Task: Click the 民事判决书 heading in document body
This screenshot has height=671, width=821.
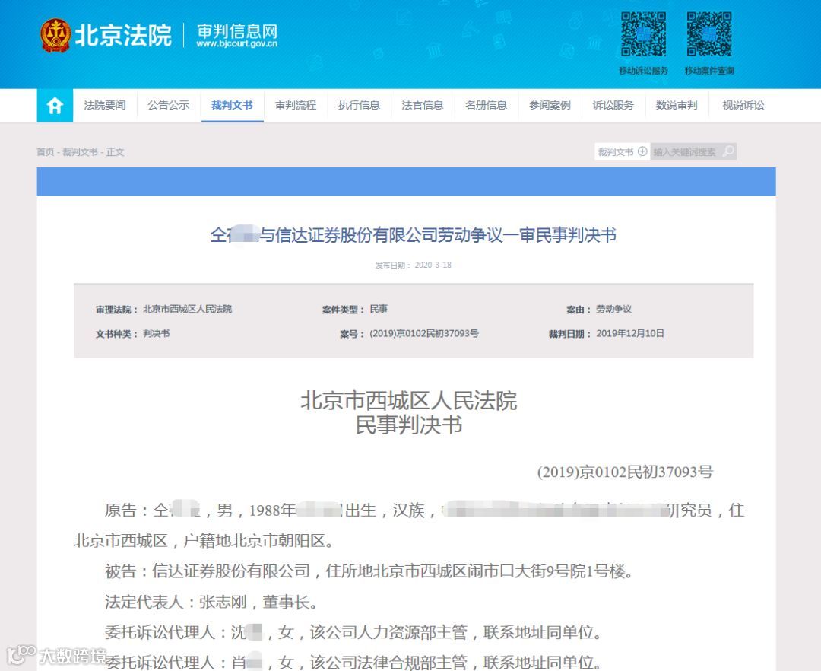Action: (x=409, y=425)
